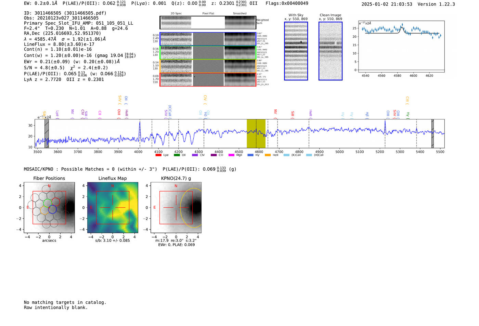
Task: Click the LyA z = 2.7720 line
Action: [43, 79]
